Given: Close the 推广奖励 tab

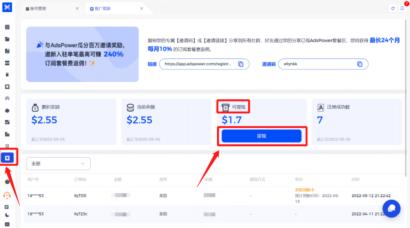Looking at the screenshot, I should point(141,8).
